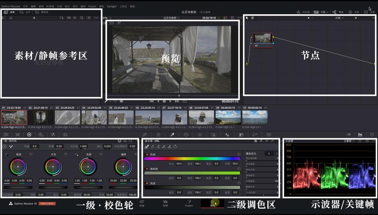Reset the Gamma (中灰) color wheel
The height and width of the screenshot is (215, 378).
[x=66, y=154]
